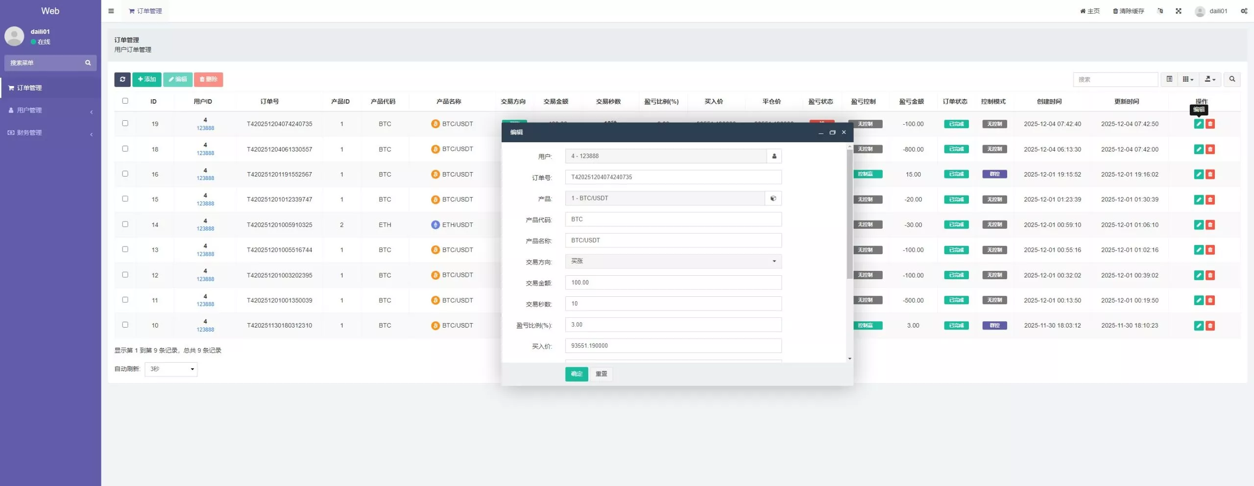The height and width of the screenshot is (486, 1254).
Task: Open the 交易方向 dropdown showing 买涨
Action: coord(673,262)
